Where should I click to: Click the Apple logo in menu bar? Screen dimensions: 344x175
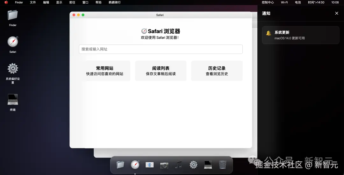pyautogui.click(x=6, y=3)
